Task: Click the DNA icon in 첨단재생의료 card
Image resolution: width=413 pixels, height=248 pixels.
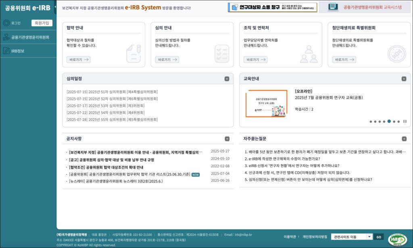Action: (x=397, y=54)
